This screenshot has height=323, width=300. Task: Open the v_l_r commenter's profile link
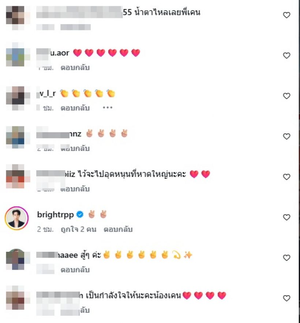pos(47,94)
